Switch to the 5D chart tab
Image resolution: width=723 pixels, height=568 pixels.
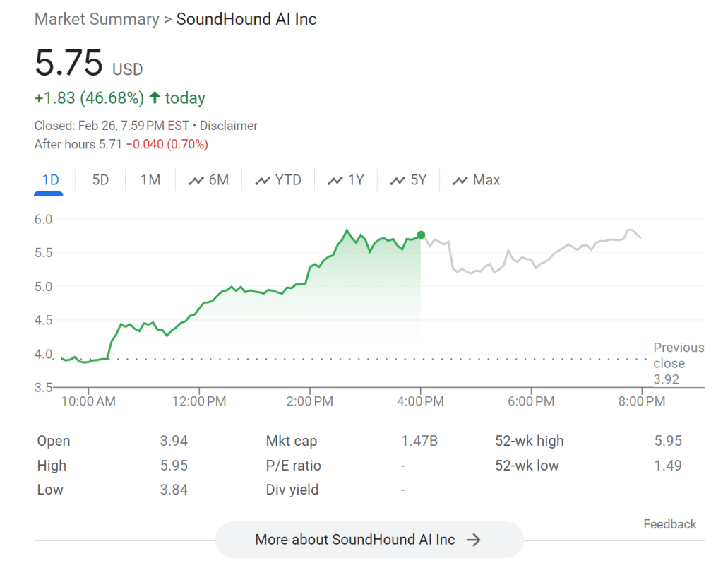click(100, 180)
